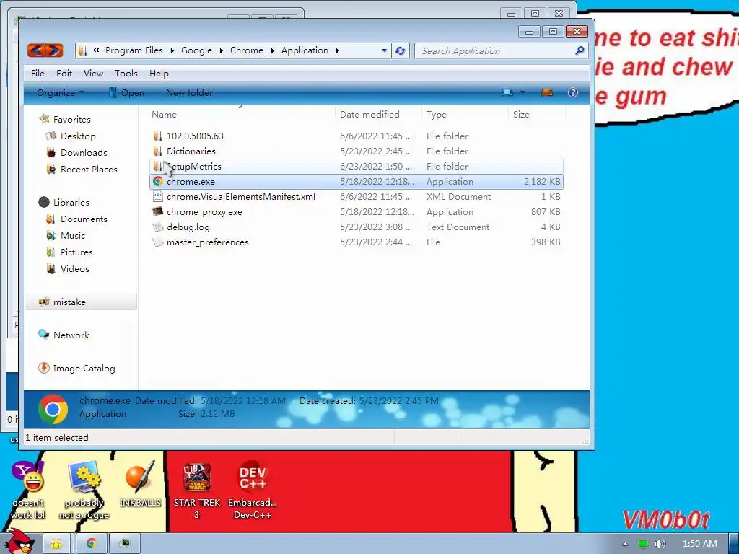Click the forward navigation arrow
Screen dimensions: 739x554
(53, 50)
